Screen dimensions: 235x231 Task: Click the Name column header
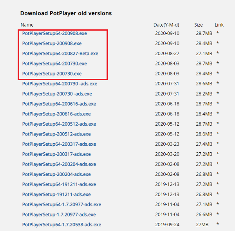click(27, 25)
